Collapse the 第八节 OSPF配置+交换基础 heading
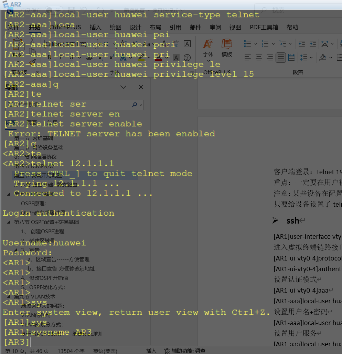The width and height of the screenshot is (342, 354). click(8, 222)
